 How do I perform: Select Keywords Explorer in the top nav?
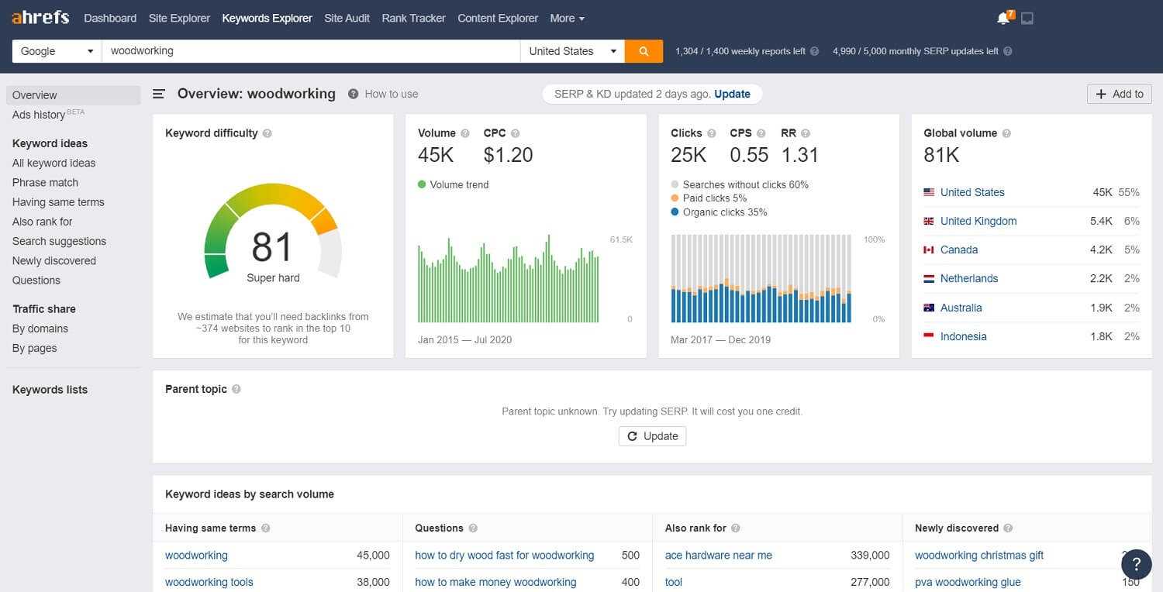pyautogui.click(x=267, y=18)
